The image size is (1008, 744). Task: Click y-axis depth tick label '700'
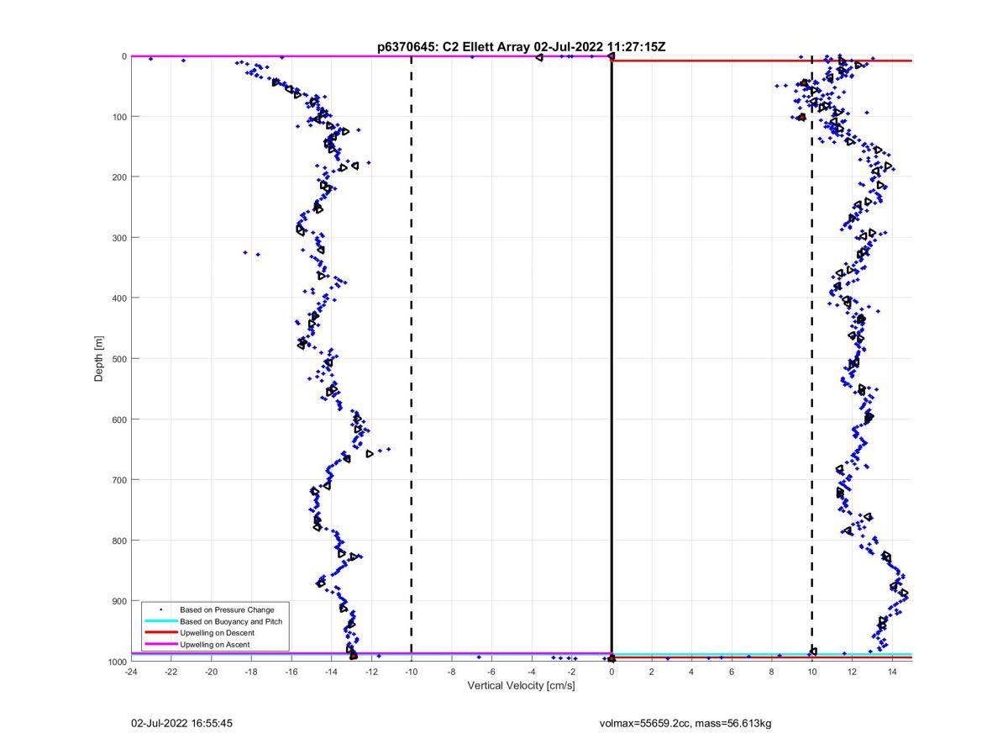(118, 480)
